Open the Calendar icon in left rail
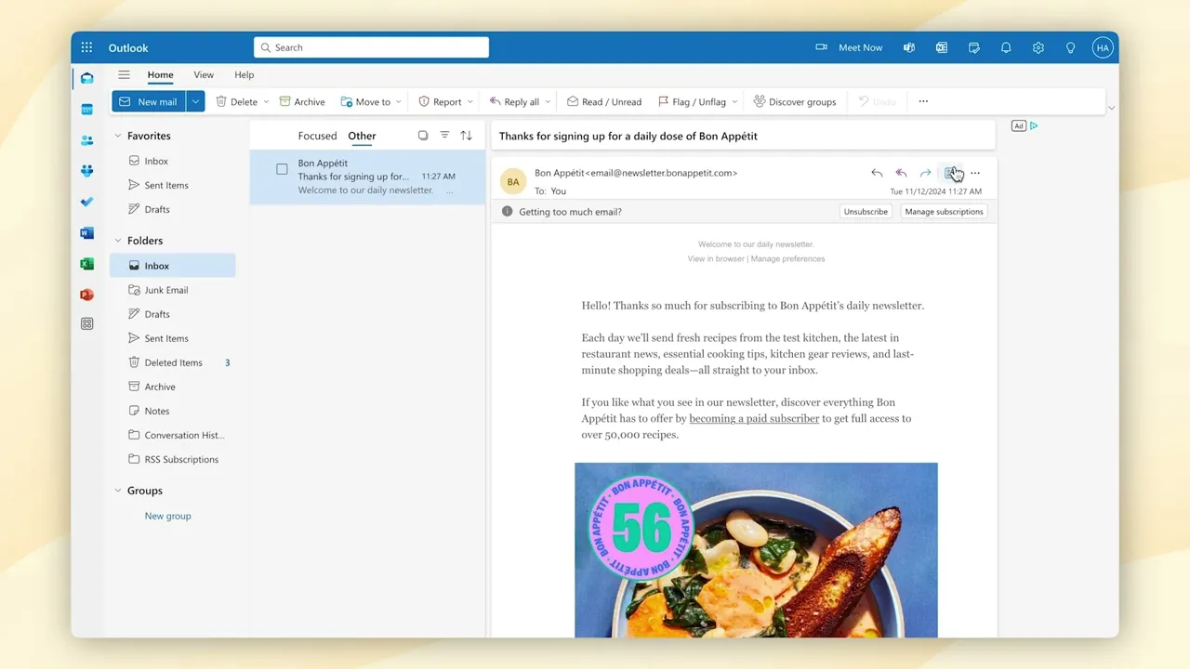The image size is (1190, 669). (86, 110)
